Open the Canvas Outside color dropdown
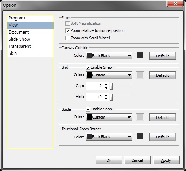This screenshot has width=186, height=171. click(109, 56)
